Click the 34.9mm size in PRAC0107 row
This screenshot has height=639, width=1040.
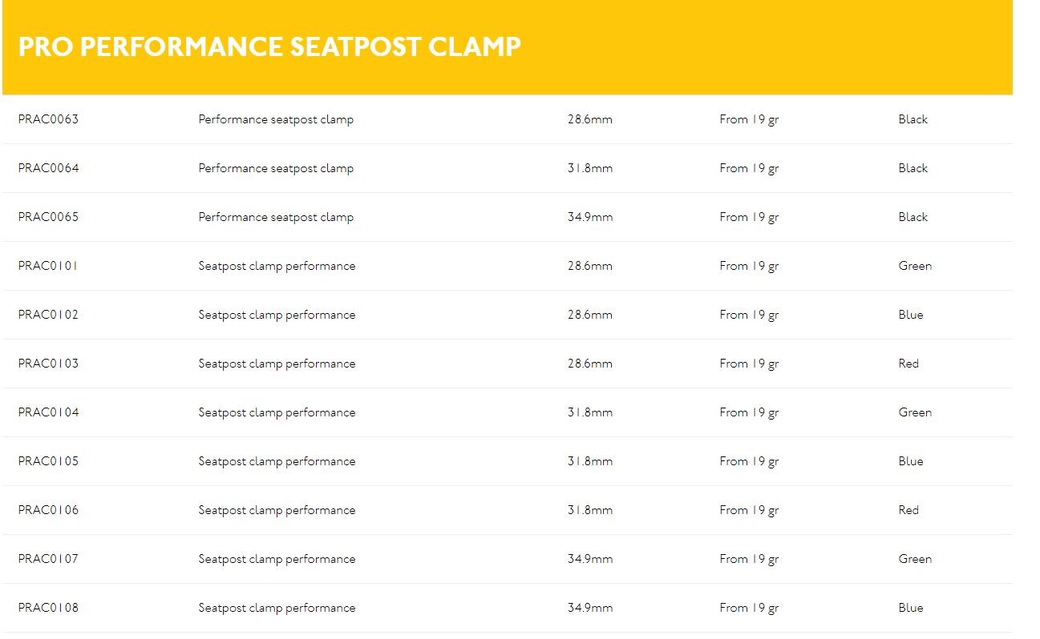[589, 559]
